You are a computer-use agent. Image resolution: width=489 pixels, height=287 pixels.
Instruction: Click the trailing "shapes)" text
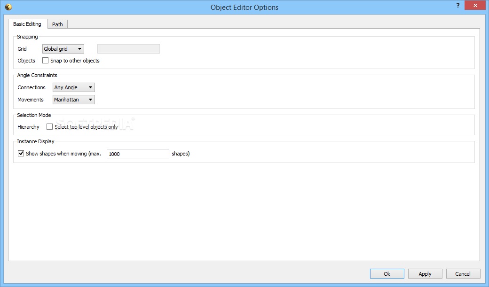pos(181,154)
